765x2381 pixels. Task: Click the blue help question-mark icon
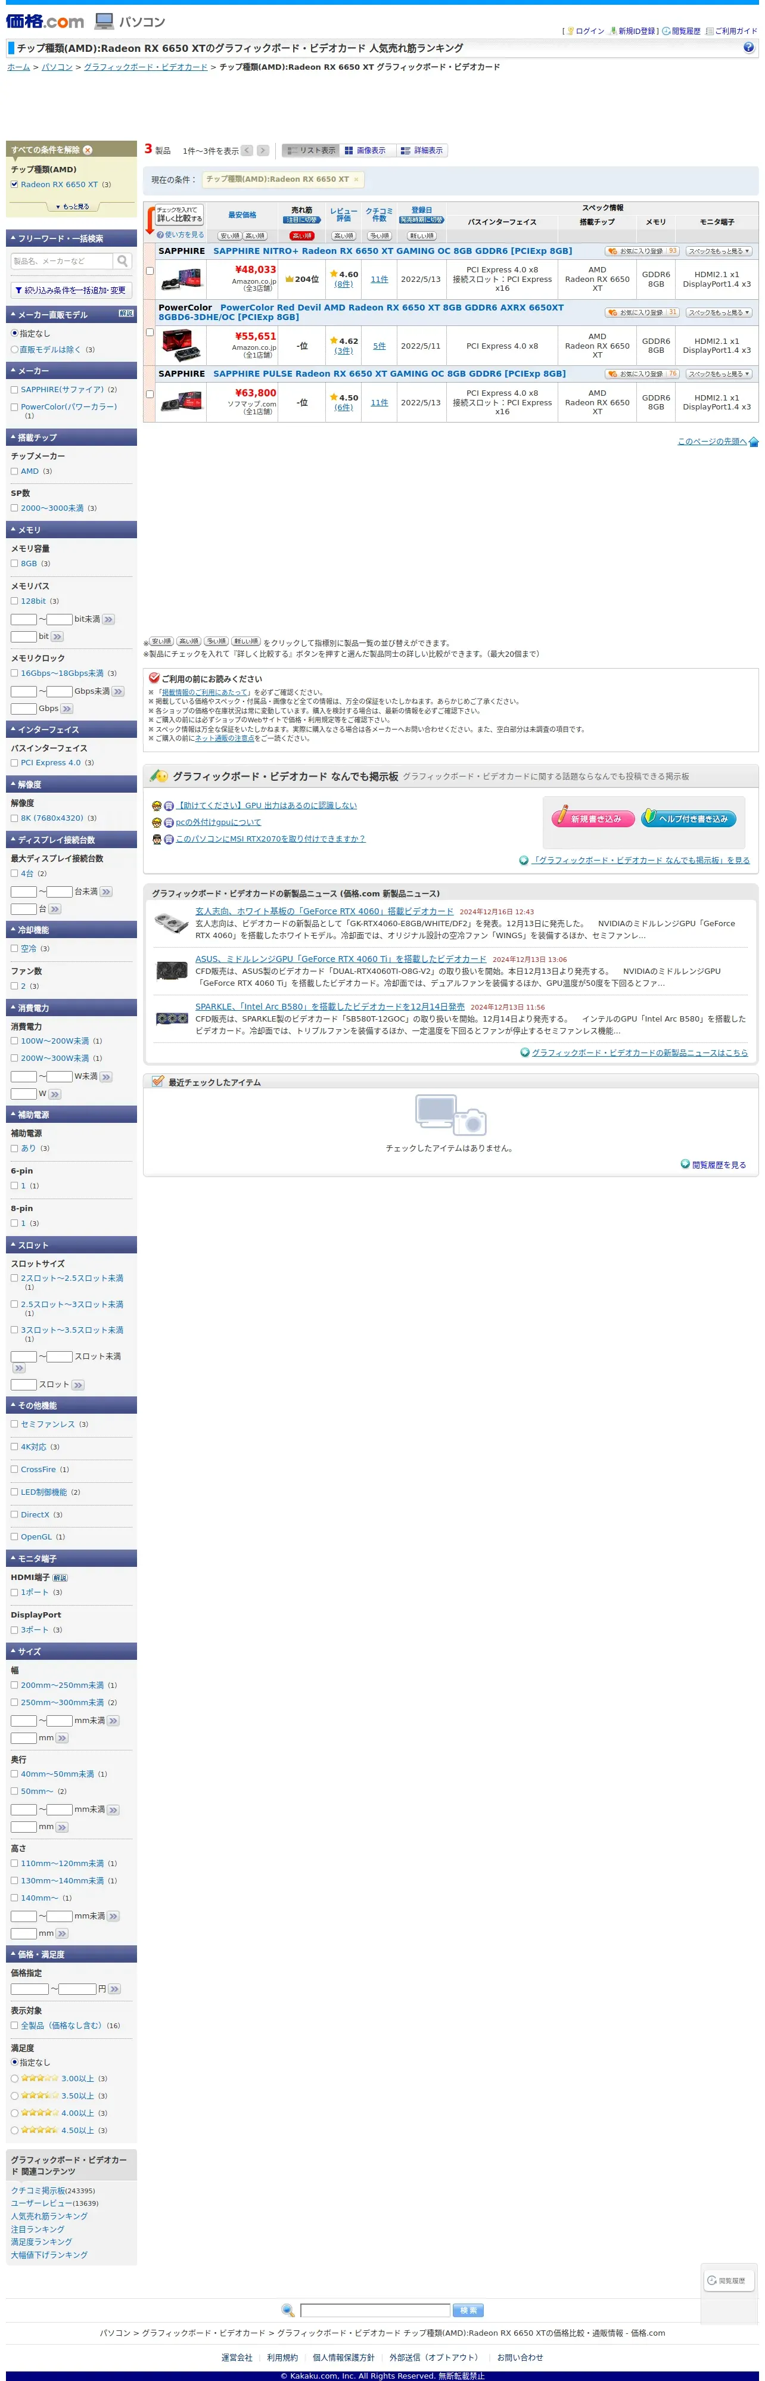tap(748, 47)
